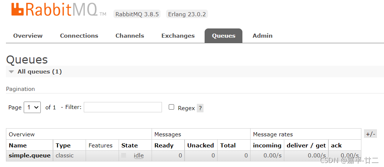This screenshot has width=384, height=167.
Task: Select the Queues tab
Action: click(224, 35)
